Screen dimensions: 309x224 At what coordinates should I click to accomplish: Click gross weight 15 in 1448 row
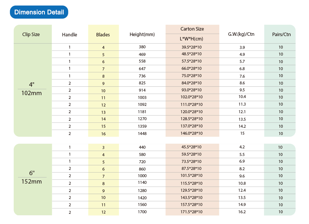point(243,133)
